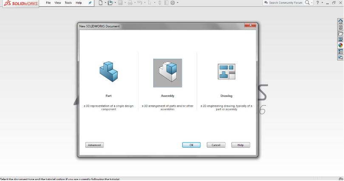This screenshot has height=181, width=344.
Task: Restore down the SOLIDWORKS window
Action: [x=334, y=3]
